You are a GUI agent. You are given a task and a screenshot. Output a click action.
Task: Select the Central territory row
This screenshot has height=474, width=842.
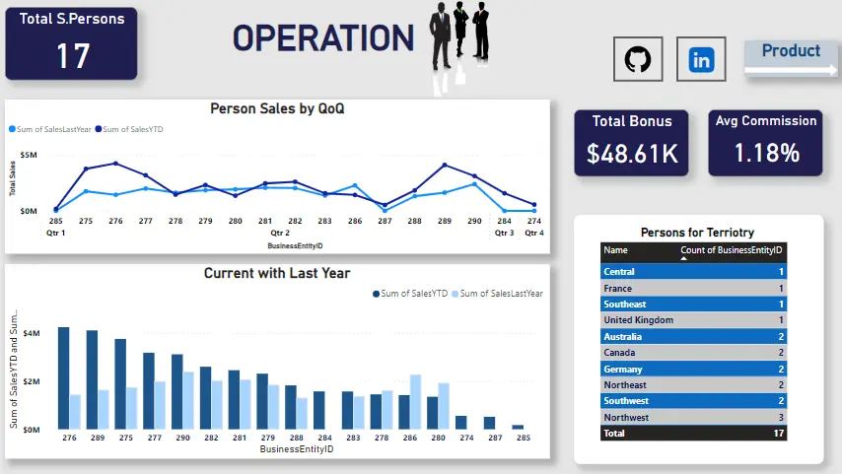point(693,272)
